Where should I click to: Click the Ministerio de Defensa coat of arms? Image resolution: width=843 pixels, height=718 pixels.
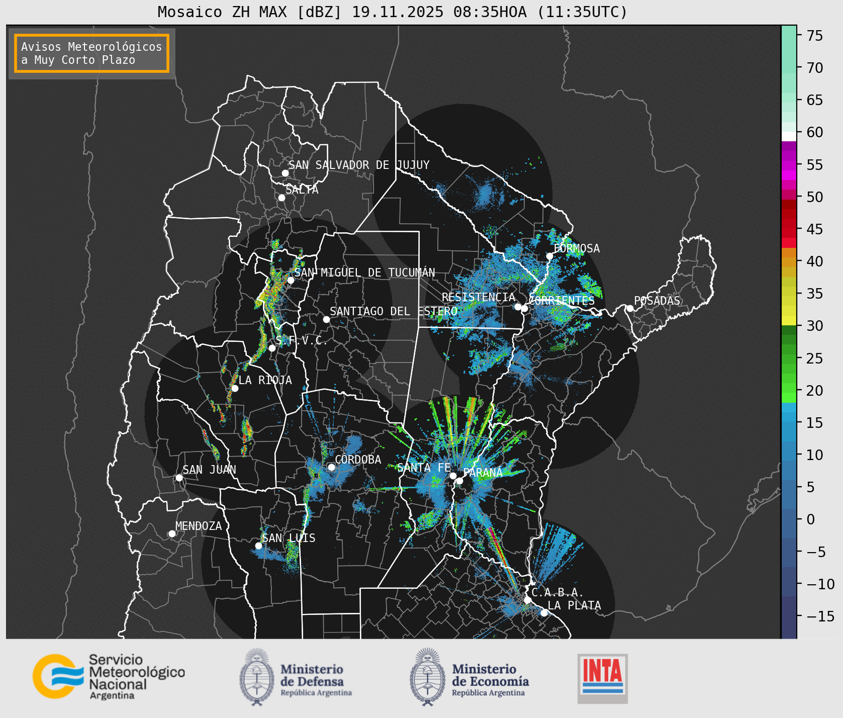[x=257, y=677]
